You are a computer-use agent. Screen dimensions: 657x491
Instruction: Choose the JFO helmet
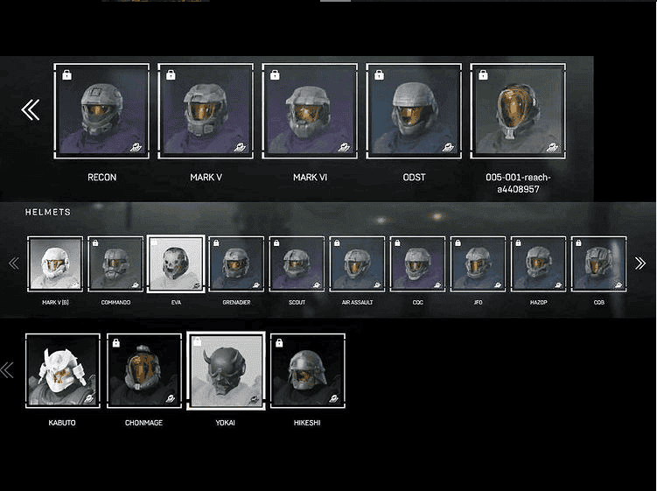[x=478, y=263]
